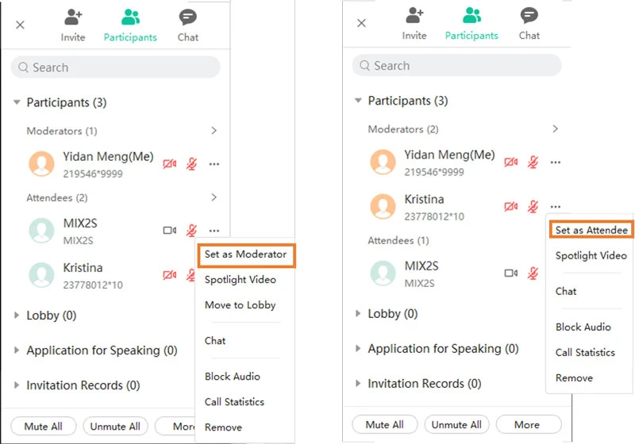Image resolution: width=635 pixels, height=444 pixels.
Task: Unmute MIX2S's microphone in the left panel
Action: [x=191, y=231]
